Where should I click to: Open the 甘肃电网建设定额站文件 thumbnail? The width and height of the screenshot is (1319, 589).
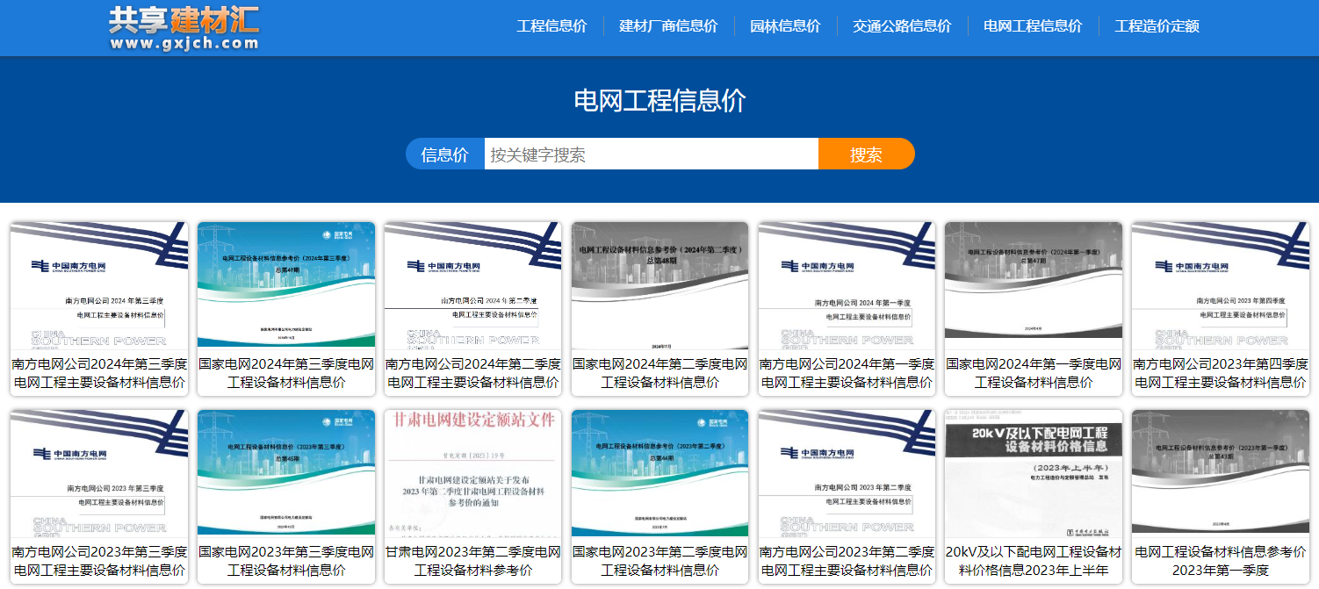[x=472, y=473]
